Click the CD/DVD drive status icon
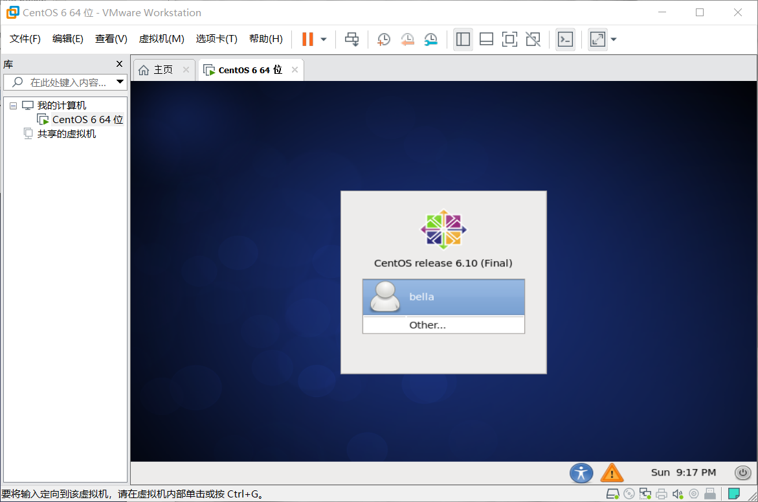The width and height of the screenshot is (758, 502). [x=629, y=494]
